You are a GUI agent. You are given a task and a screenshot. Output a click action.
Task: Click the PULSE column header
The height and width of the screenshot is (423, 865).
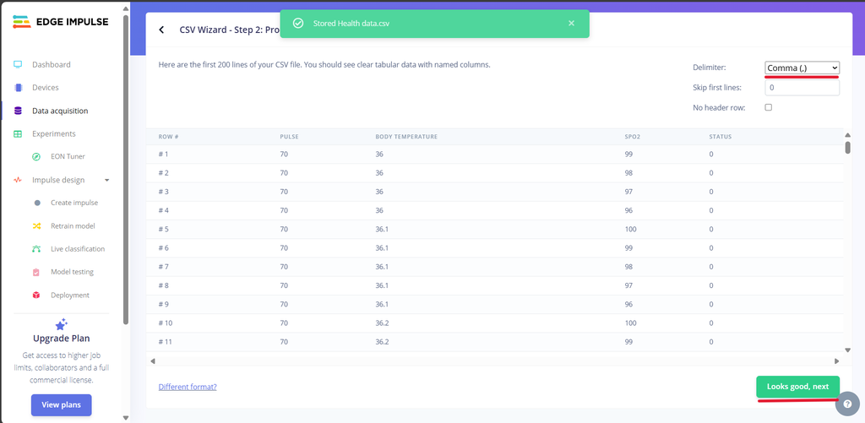(289, 137)
